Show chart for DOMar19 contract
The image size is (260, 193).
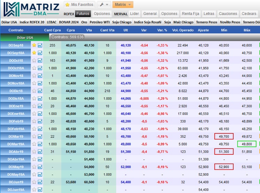click(x=40, y=136)
